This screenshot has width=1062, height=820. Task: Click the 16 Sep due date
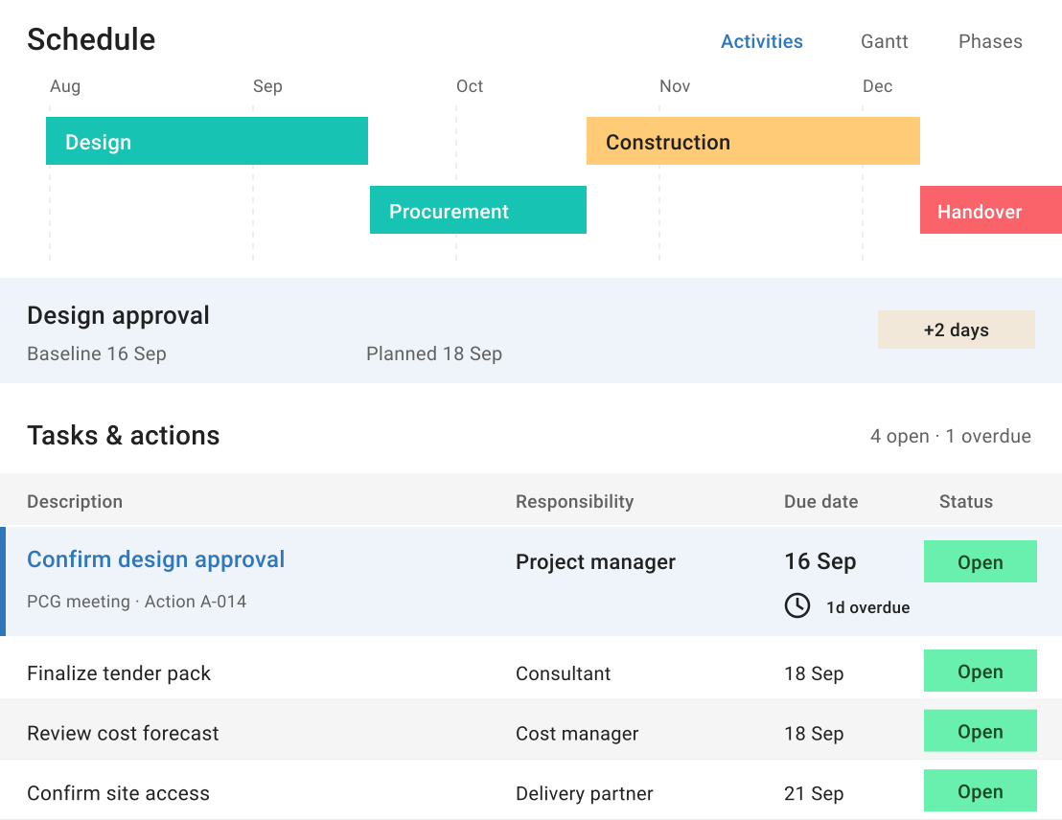click(820, 561)
